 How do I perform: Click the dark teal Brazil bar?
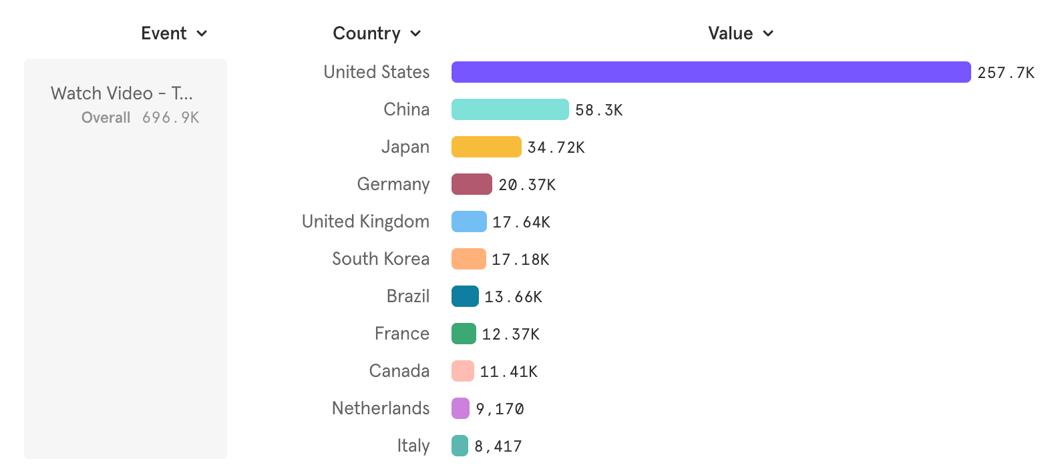click(x=465, y=296)
